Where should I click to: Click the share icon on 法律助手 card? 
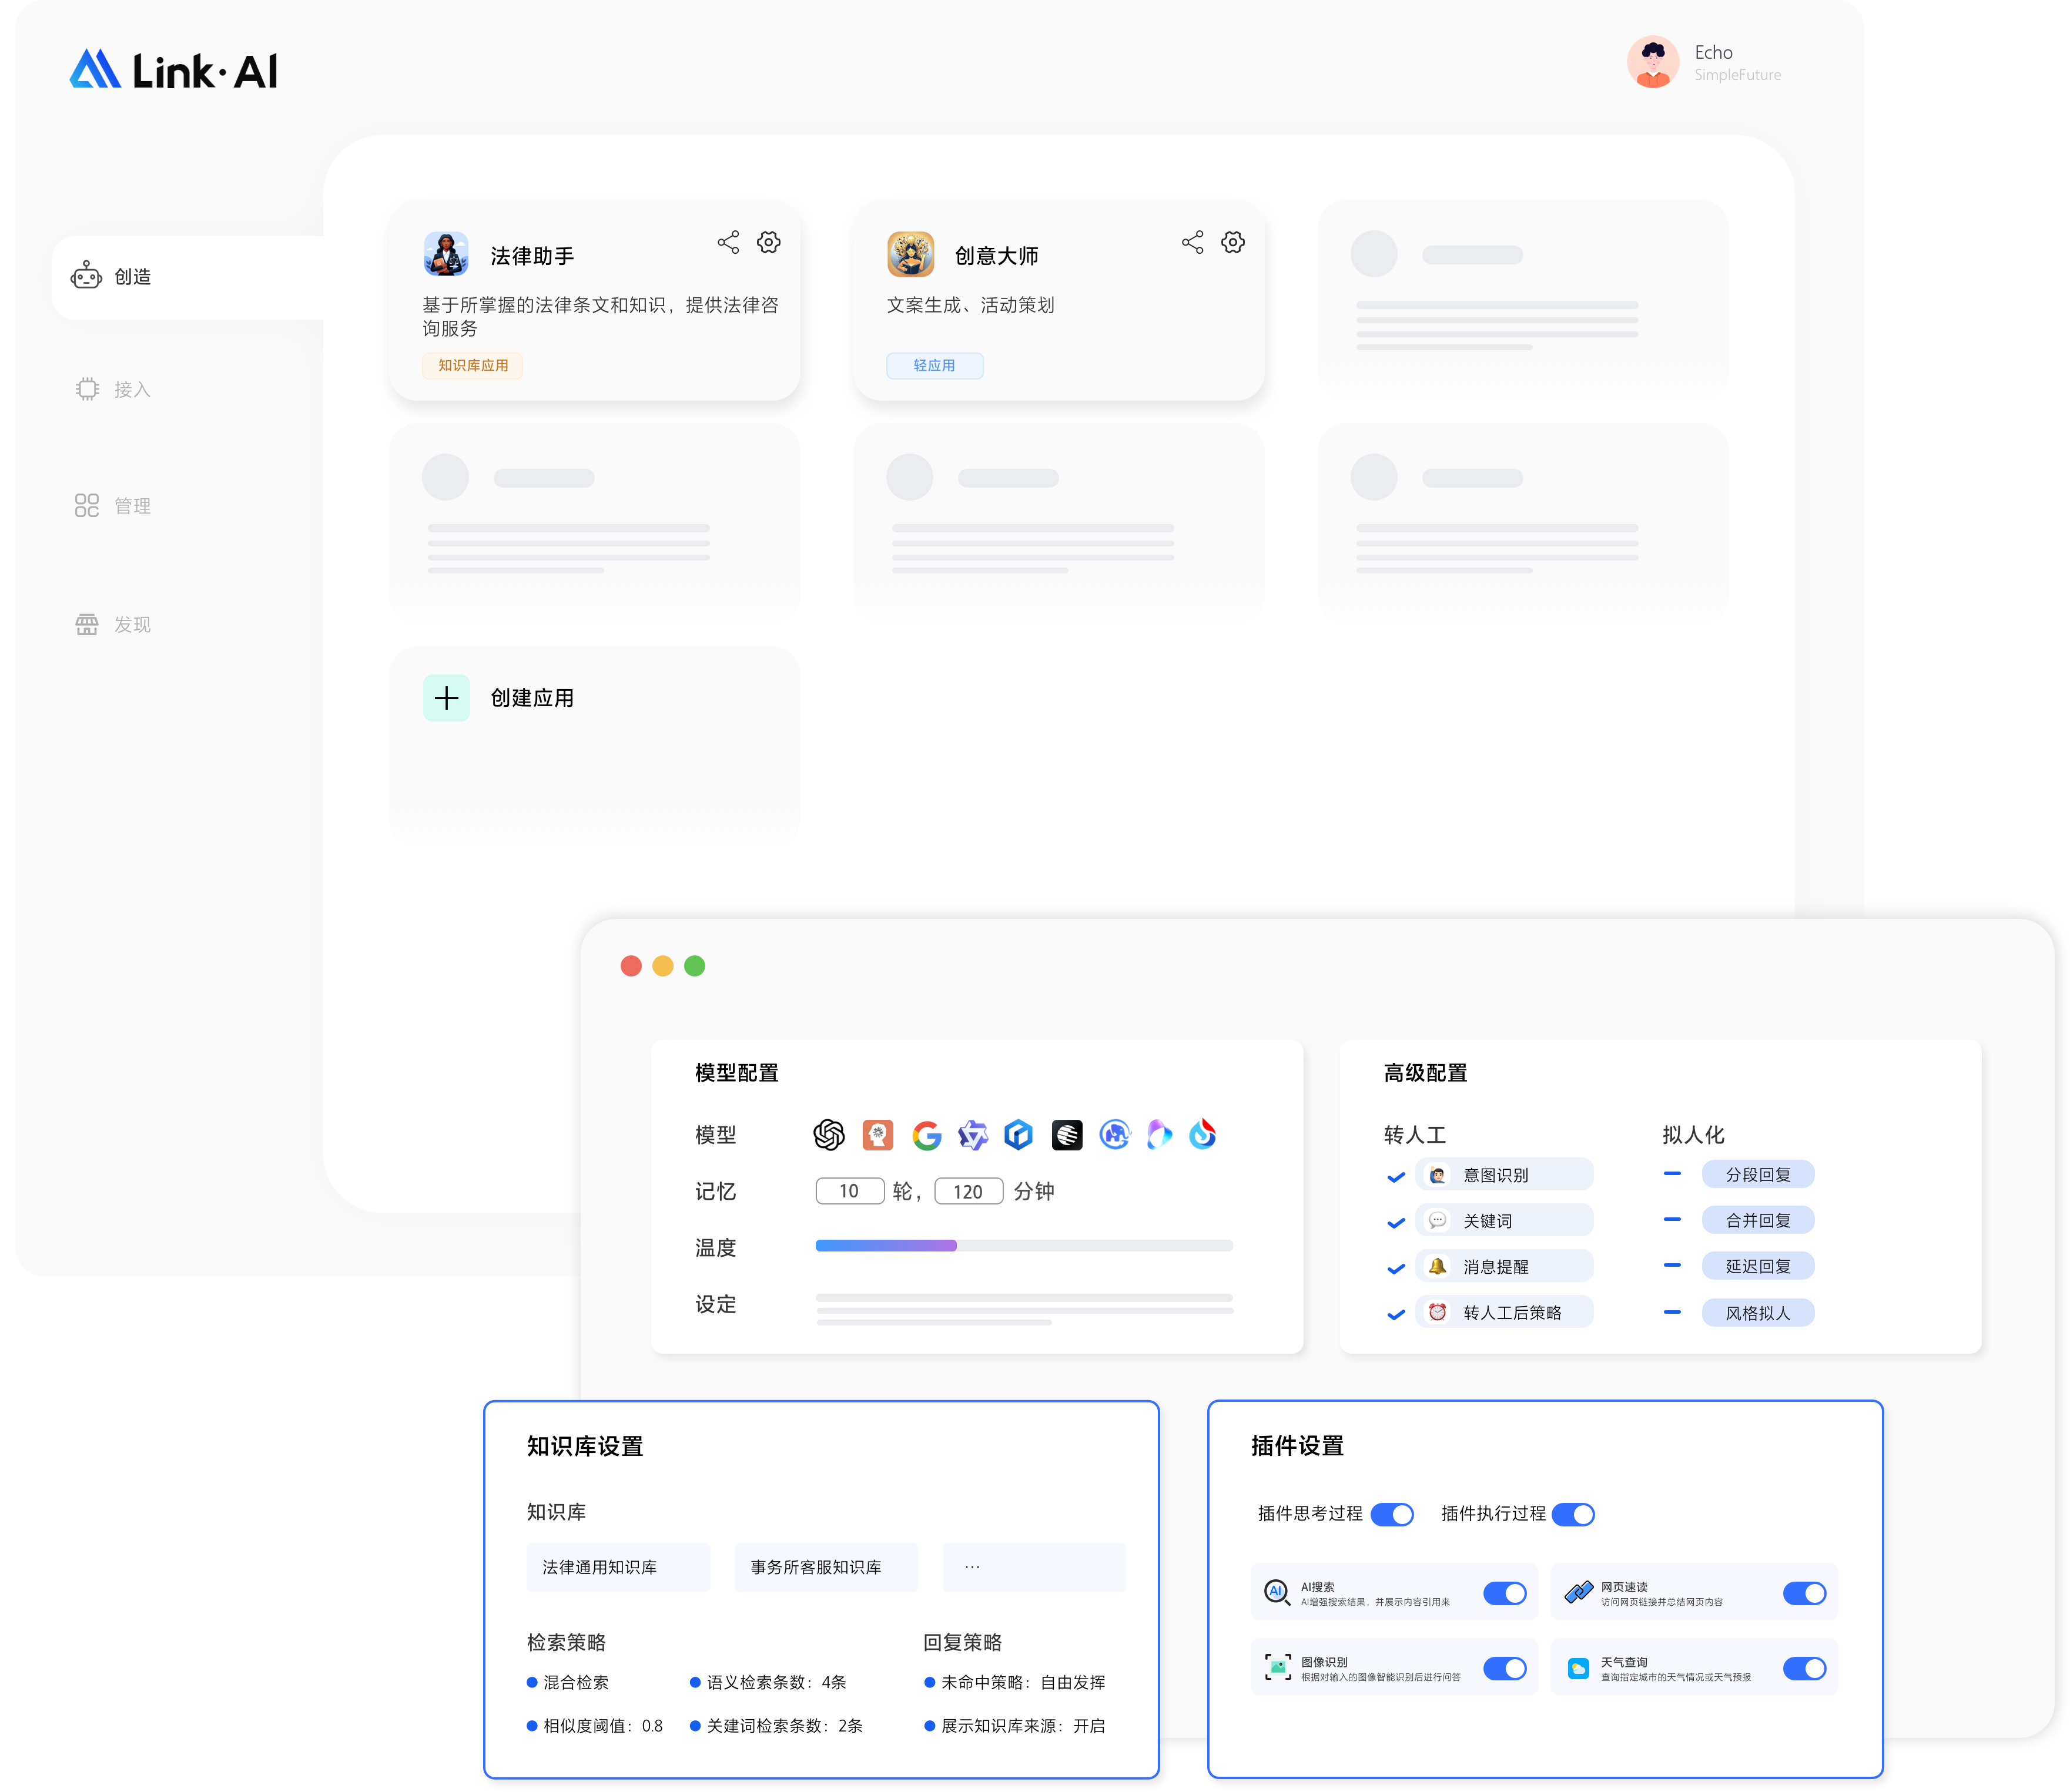pos(728,242)
